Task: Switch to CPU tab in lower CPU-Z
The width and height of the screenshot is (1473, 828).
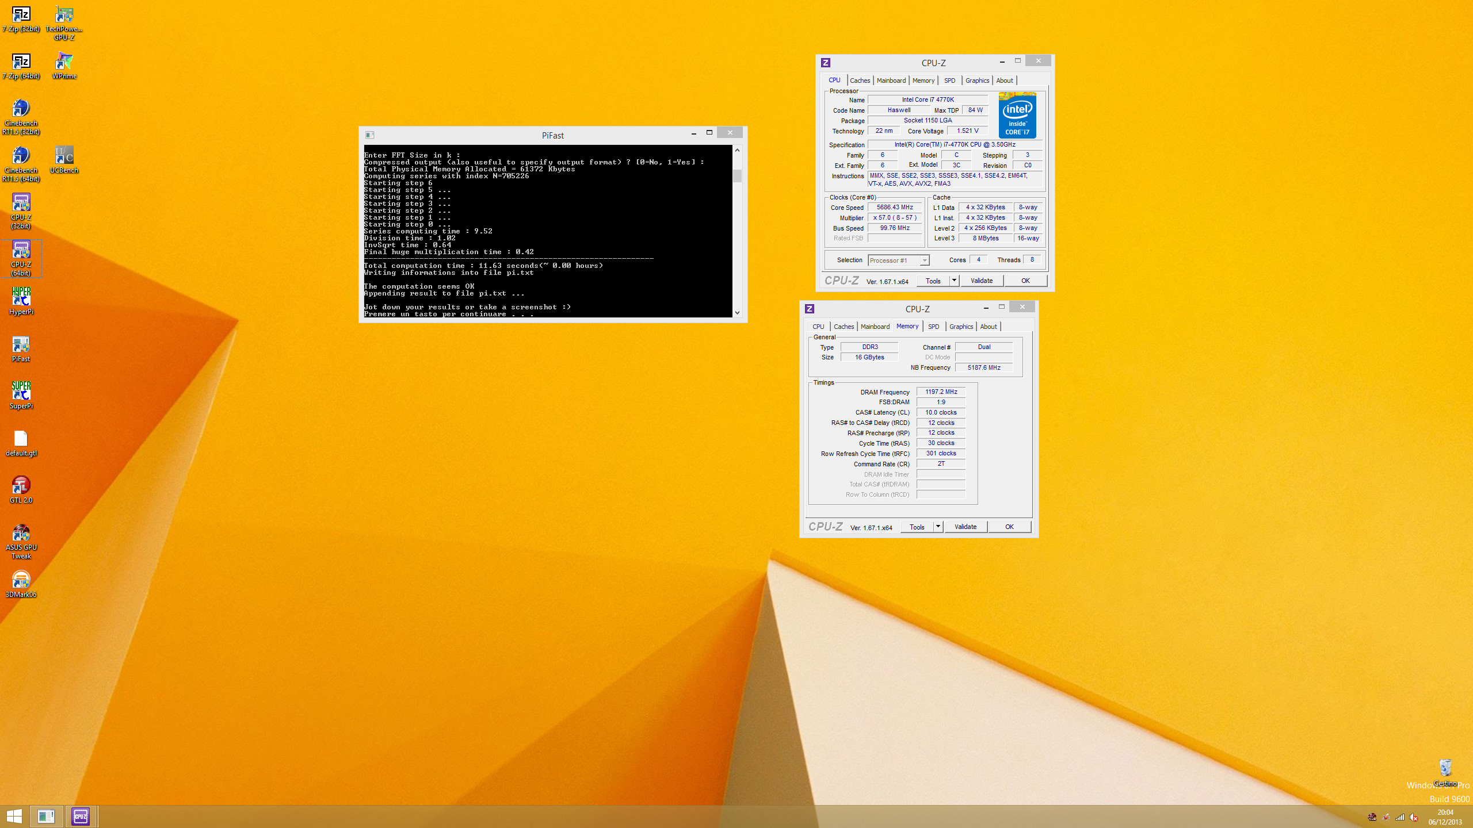Action: click(x=818, y=327)
